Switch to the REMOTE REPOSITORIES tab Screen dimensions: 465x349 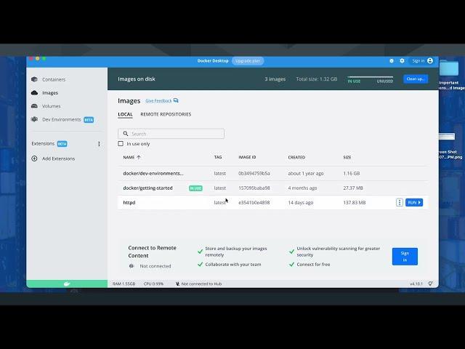[x=166, y=114]
